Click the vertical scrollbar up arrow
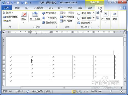The width and height of the screenshot is (128, 95). pyautogui.click(x=125, y=36)
